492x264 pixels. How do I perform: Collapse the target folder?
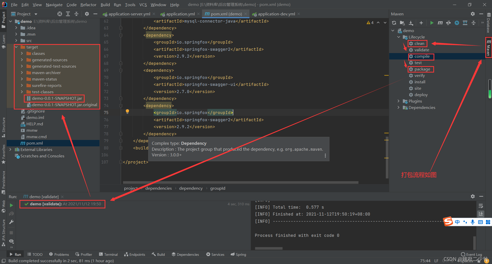coord(16,47)
